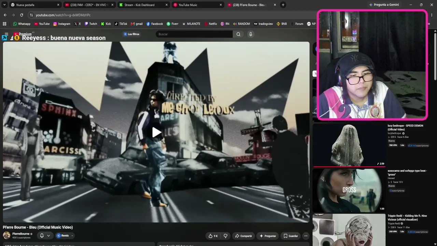Open the YouTube guide hamburger menu
437x246 pixels.
[x=6, y=34]
